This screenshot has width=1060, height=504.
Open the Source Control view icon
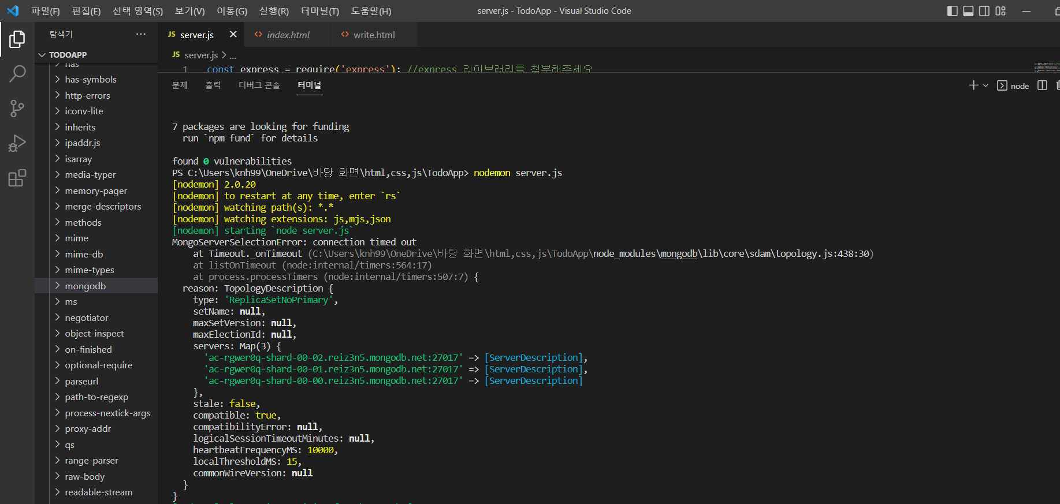pyautogui.click(x=17, y=109)
